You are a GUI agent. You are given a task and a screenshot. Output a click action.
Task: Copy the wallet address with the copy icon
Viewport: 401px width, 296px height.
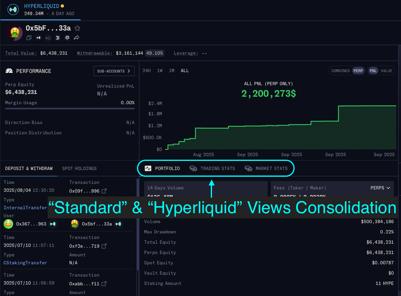tap(29, 38)
